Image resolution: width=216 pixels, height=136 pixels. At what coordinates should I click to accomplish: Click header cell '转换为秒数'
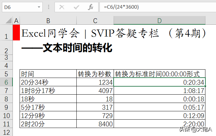[95, 74]
